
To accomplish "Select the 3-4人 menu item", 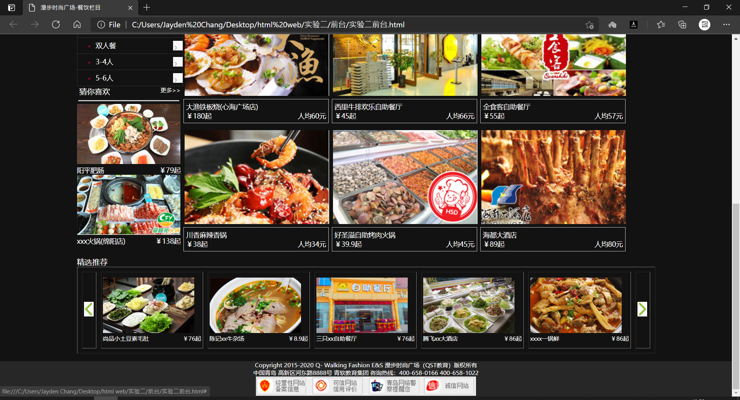I will pyautogui.click(x=104, y=62).
